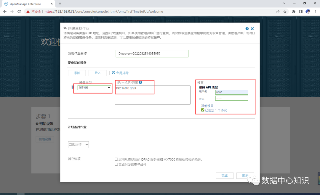Viewport: 320px width, 195px height.
Task: Click the 用户名 root input field
Action: click(x=232, y=92)
